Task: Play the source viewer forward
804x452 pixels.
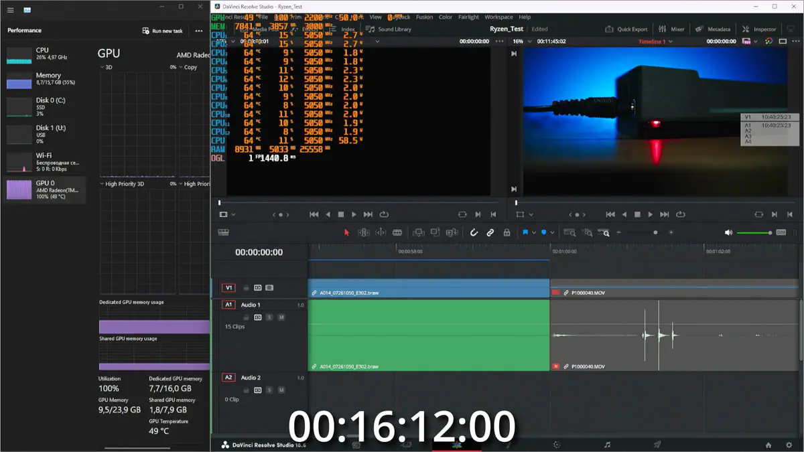Action: click(354, 214)
